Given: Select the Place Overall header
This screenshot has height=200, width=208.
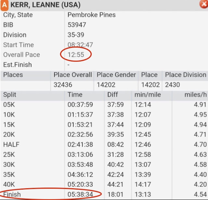Looking at the screenshot, I should pyautogui.click(x=73, y=75).
